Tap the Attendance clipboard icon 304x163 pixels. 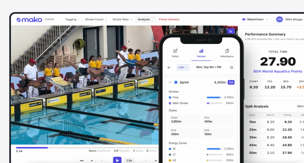click(227, 51)
